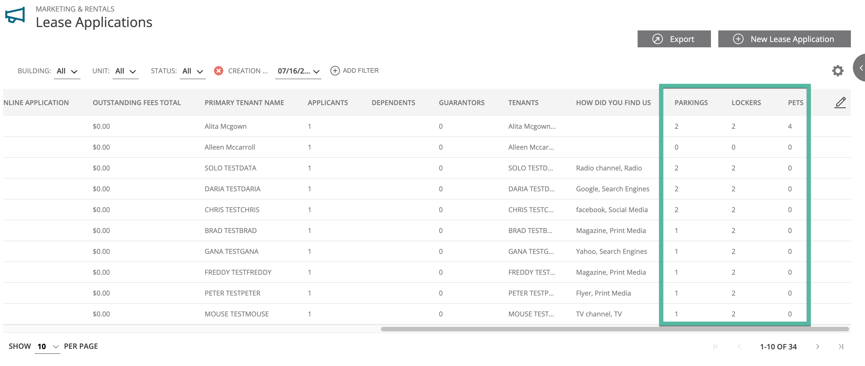865x366 pixels.
Task: Click 'Radio channel, Radio' source cell
Action: (609, 168)
